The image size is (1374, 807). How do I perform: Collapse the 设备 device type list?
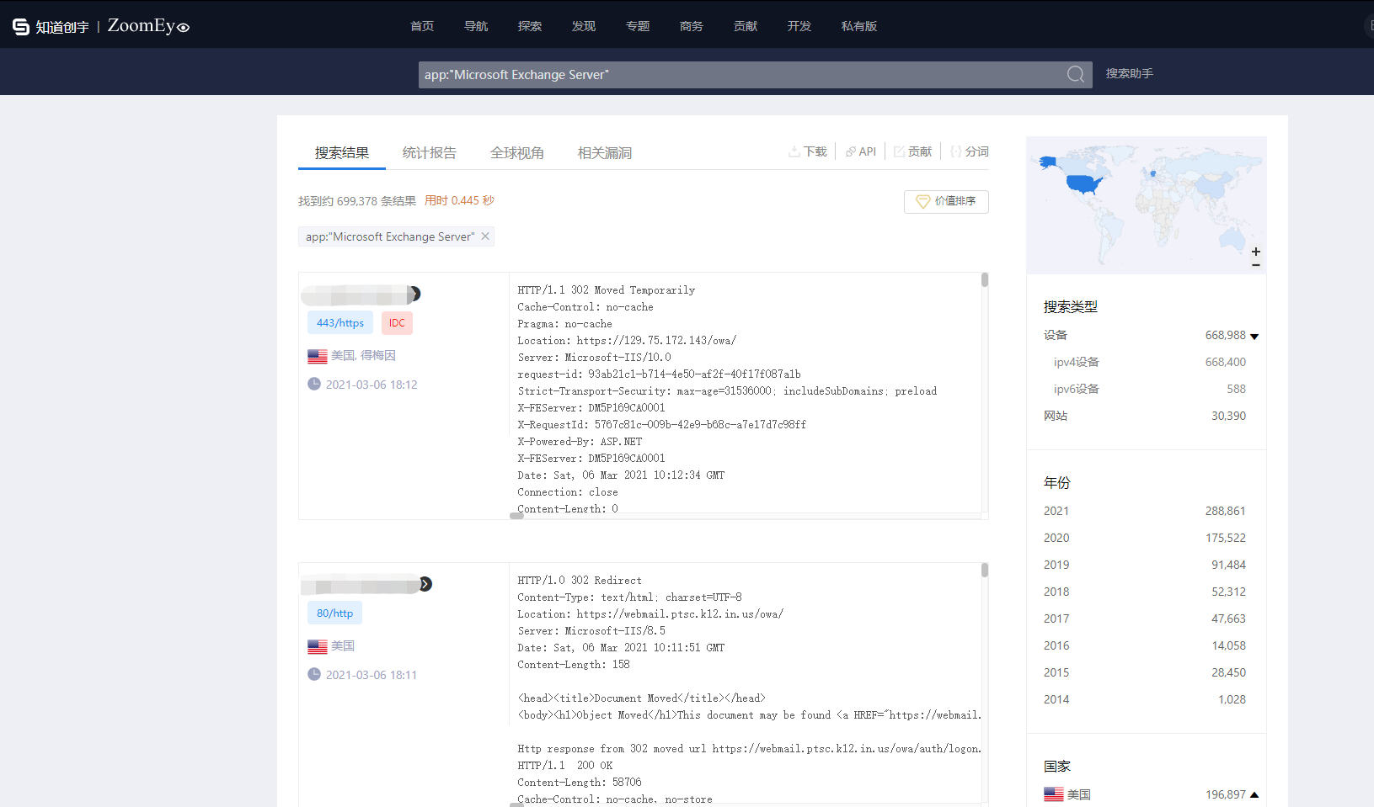[x=1254, y=337]
